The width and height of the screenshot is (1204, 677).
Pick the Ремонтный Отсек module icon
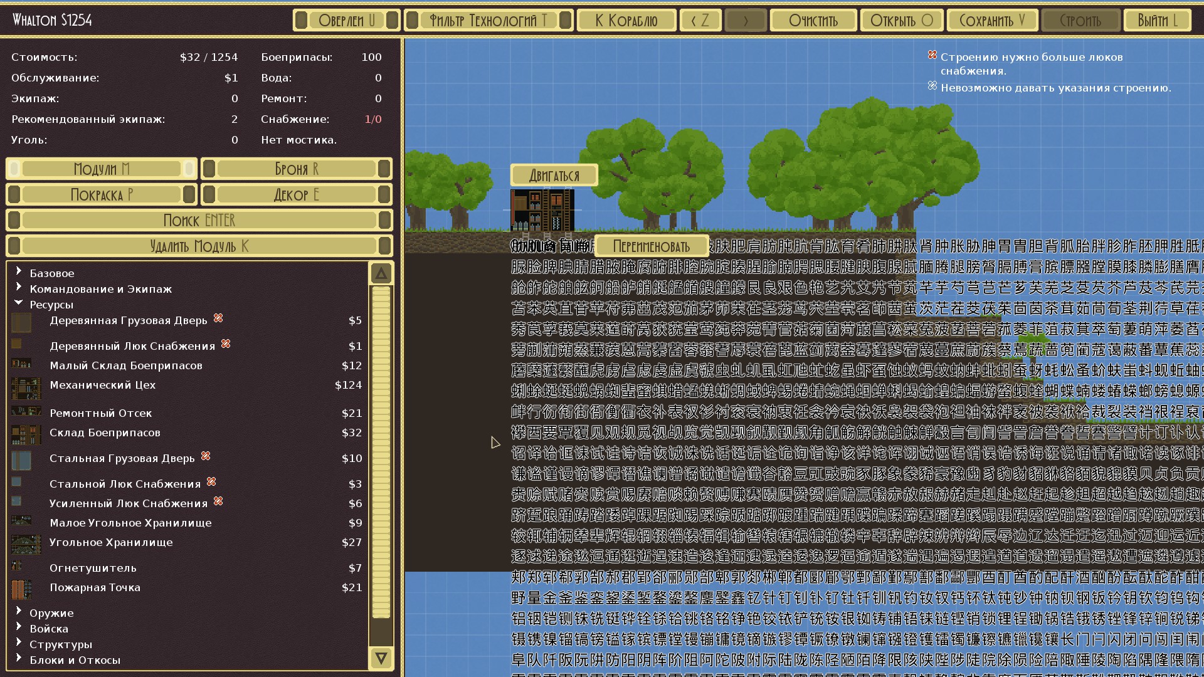(26, 412)
